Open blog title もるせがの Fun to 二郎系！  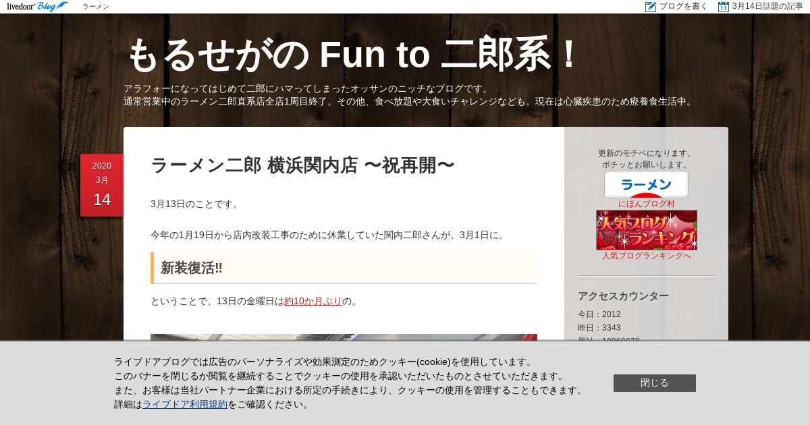pos(354,55)
